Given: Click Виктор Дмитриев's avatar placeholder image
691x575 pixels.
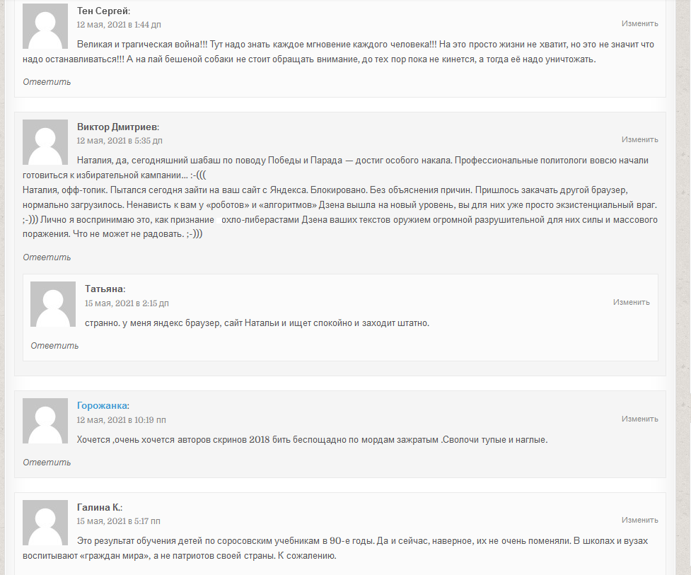Looking at the screenshot, I should pyautogui.click(x=45, y=142).
